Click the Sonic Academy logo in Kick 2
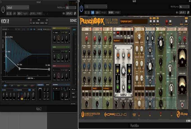 click(x=73, y=21)
